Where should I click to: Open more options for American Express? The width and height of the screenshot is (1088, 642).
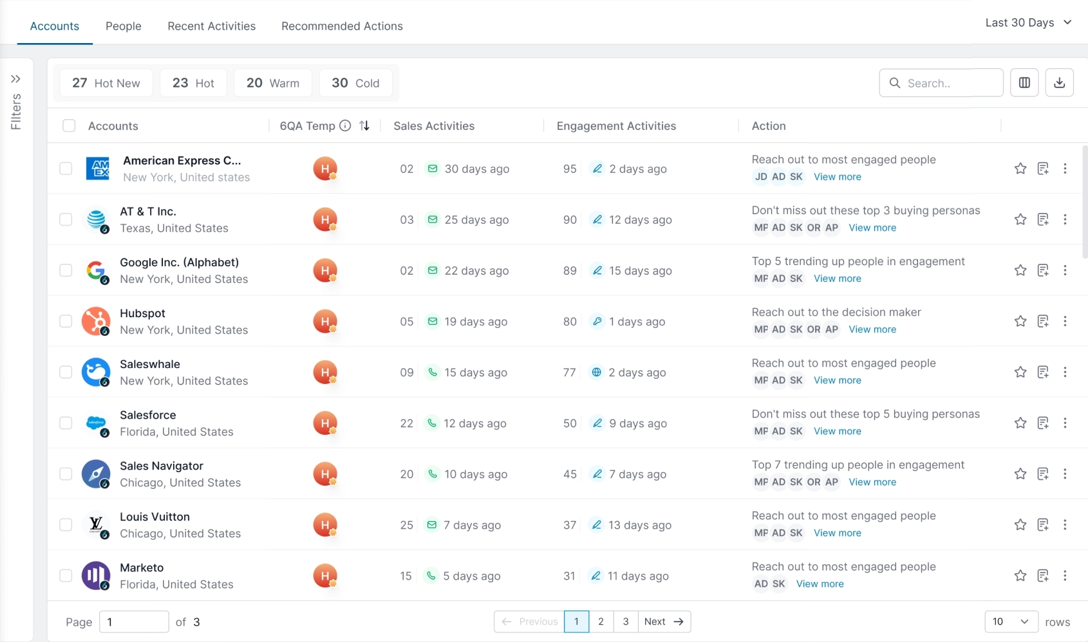point(1065,169)
